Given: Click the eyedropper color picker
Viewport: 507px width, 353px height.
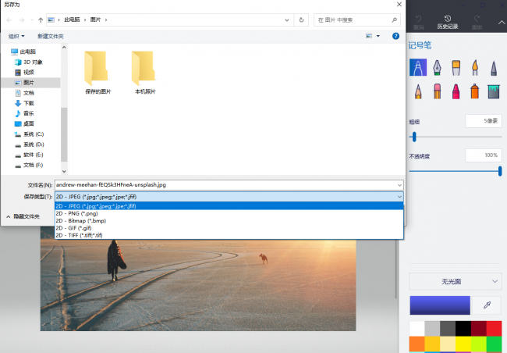Looking at the screenshot, I should (x=487, y=305).
